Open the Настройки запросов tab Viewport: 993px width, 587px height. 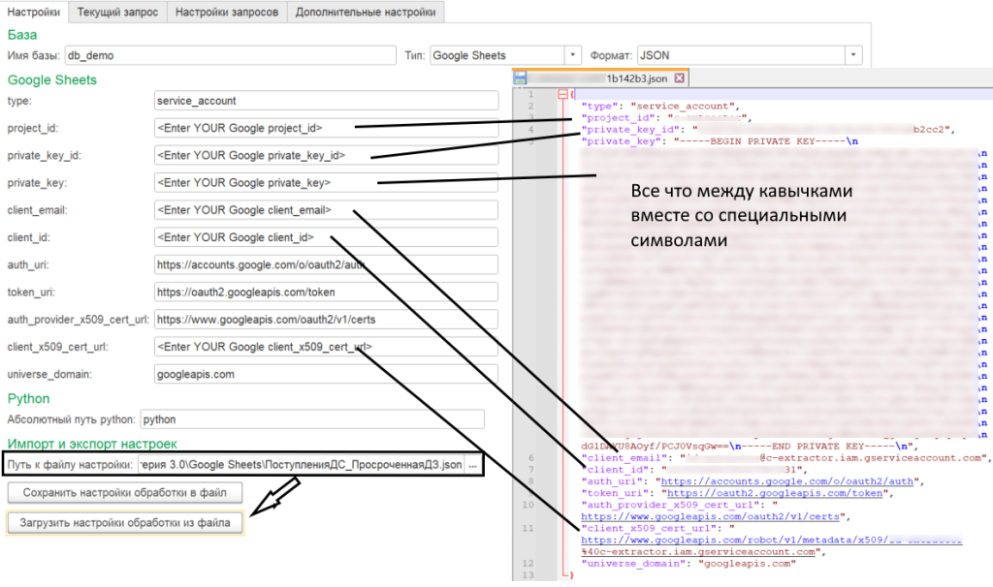pos(226,12)
